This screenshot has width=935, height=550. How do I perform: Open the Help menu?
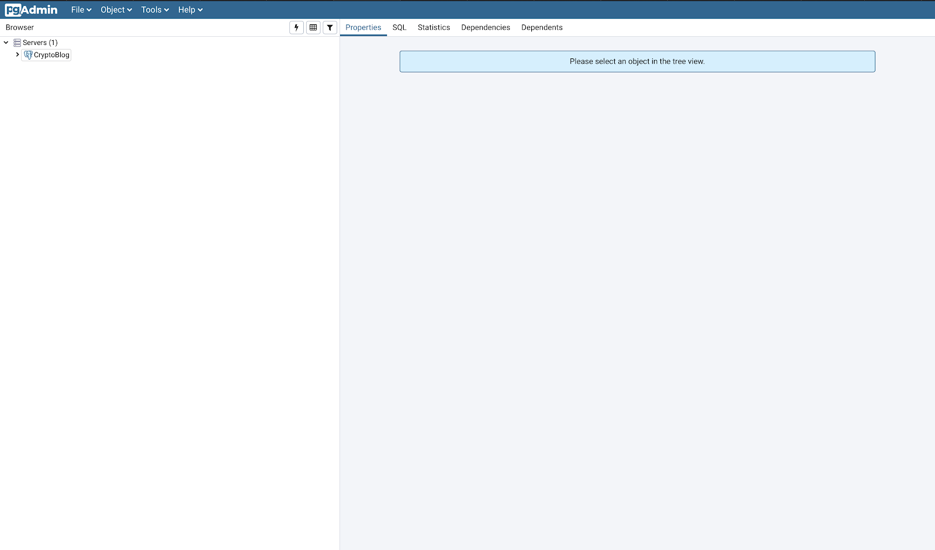coord(190,10)
